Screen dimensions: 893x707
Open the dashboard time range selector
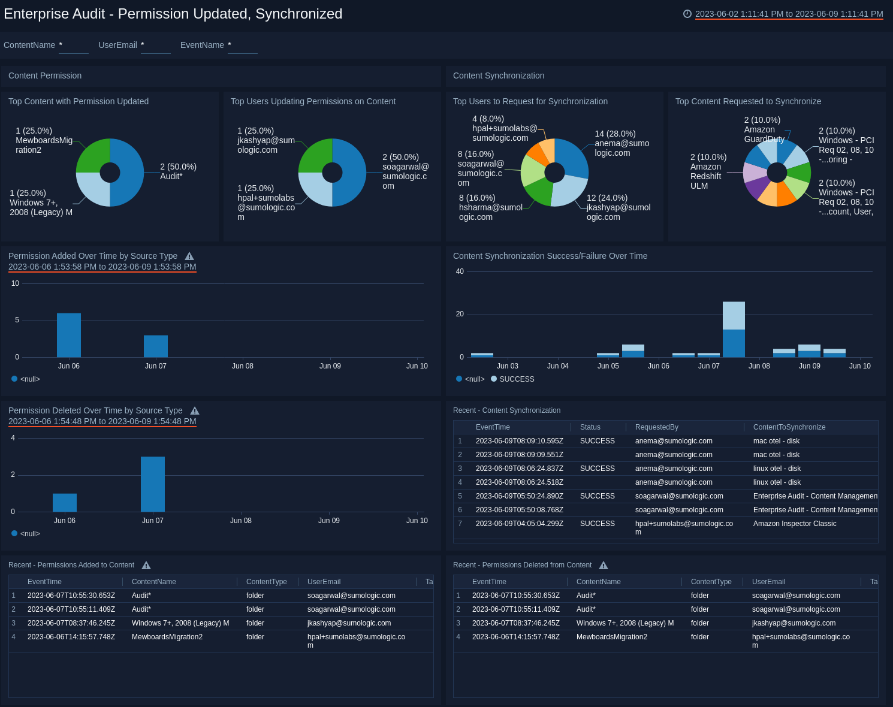tap(789, 14)
